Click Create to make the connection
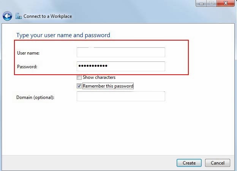The width and height of the screenshot is (237, 171). tap(189, 163)
